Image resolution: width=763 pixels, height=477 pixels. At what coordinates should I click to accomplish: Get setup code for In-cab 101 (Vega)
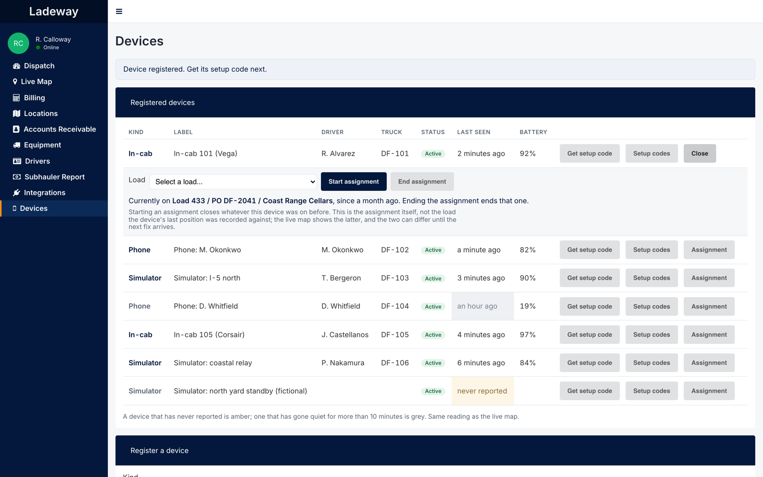pyautogui.click(x=589, y=154)
